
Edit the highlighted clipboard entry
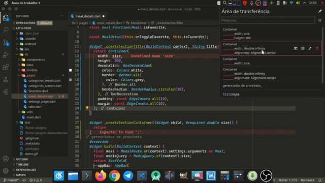[310, 48]
